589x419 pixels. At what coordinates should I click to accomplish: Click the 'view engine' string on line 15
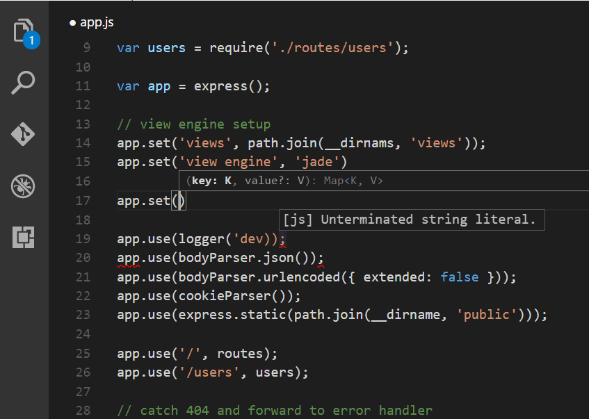(x=228, y=162)
